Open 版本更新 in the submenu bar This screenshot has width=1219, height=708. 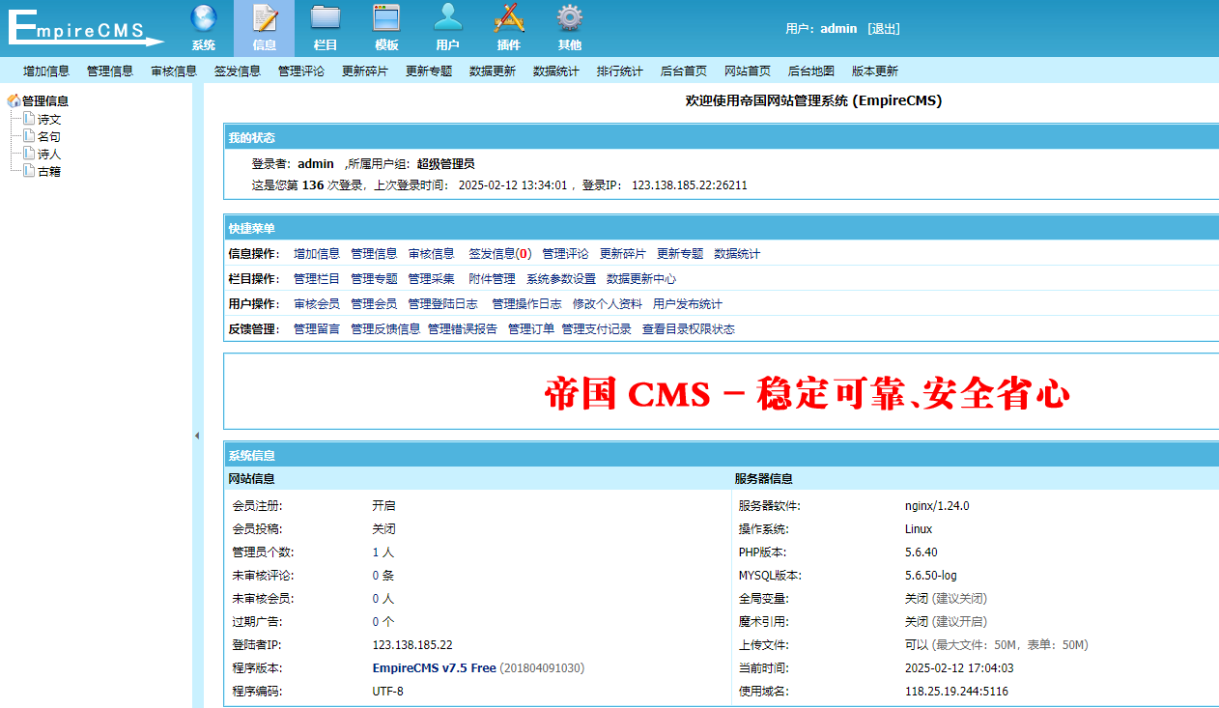coord(875,71)
